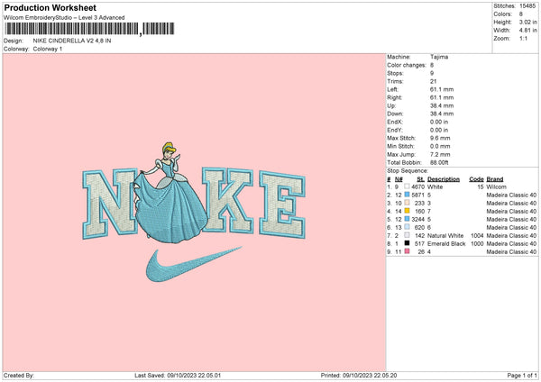Click the Stitches value "15485"
Viewport: 541px width, 382px height.
pos(527,6)
